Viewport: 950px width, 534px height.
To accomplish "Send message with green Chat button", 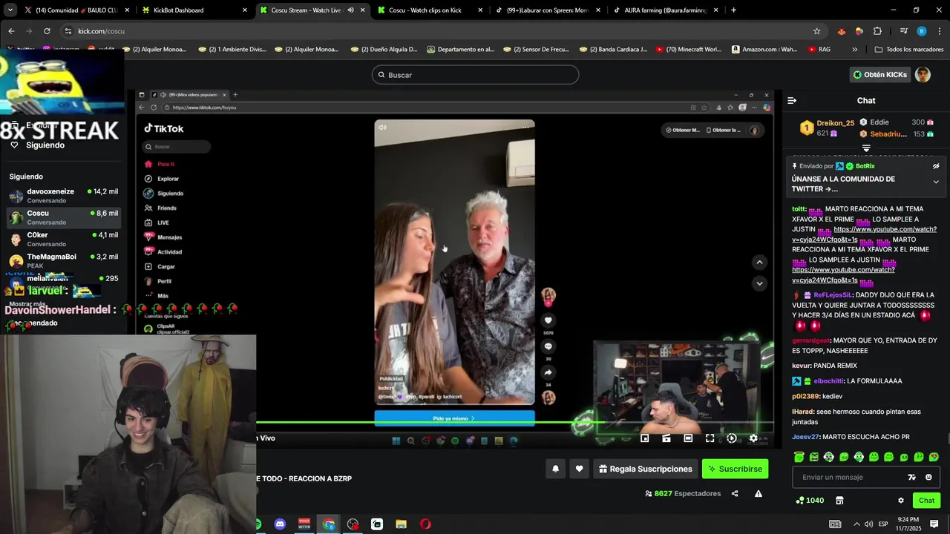I will point(926,501).
